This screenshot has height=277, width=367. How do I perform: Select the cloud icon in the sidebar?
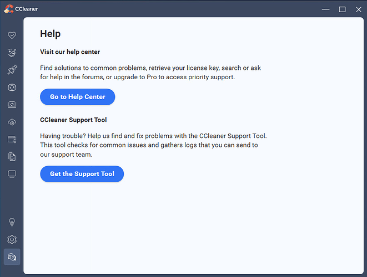[x=12, y=122]
